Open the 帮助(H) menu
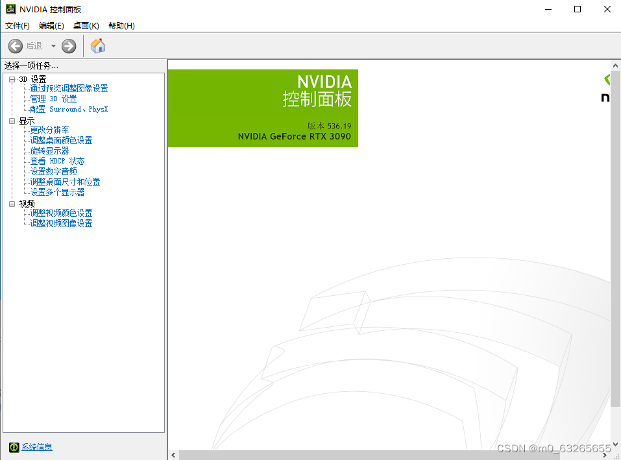The height and width of the screenshot is (460, 621). (121, 26)
